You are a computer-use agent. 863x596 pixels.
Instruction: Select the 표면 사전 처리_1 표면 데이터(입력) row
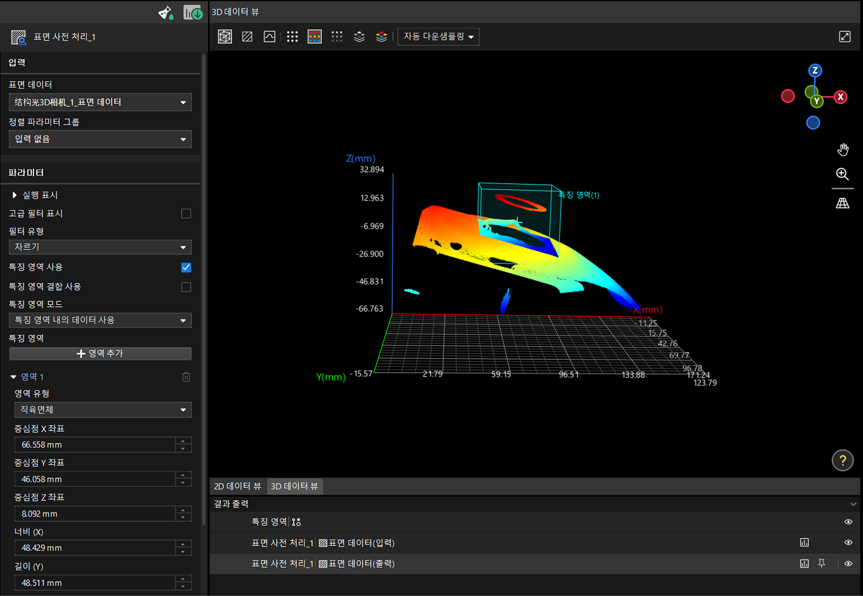click(x=534, y=543)
